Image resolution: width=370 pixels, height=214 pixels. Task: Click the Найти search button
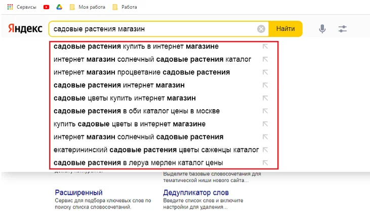point(285,29)
